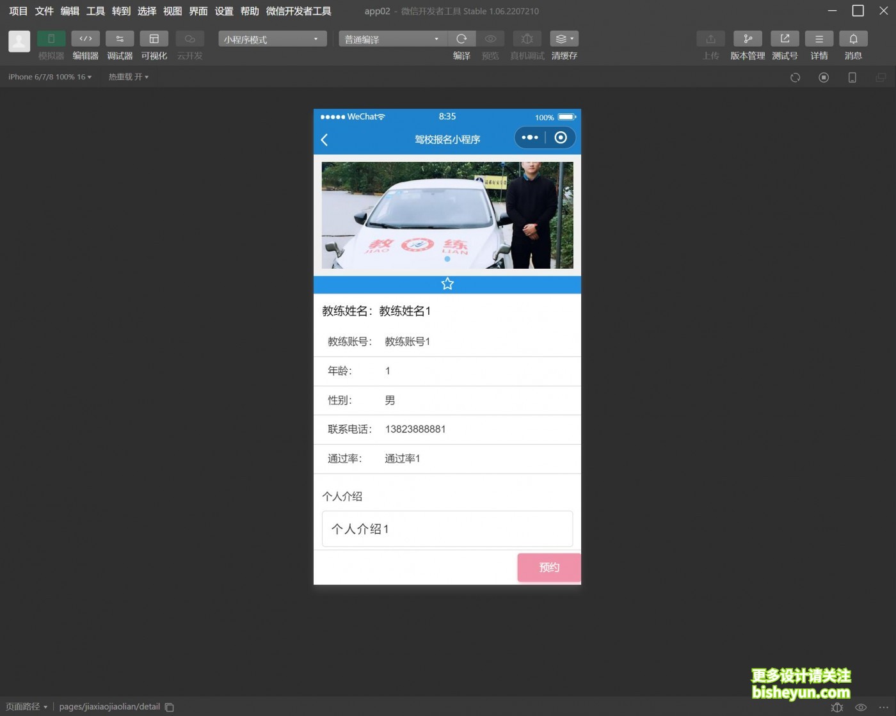Open the clear cache (清缓存) dropdown
Screen dimensions: 896x716
pos(564,39)
